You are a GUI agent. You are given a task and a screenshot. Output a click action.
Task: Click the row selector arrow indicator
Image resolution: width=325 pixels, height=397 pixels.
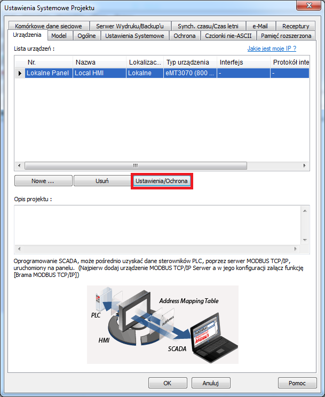click(x=20, y=73)
